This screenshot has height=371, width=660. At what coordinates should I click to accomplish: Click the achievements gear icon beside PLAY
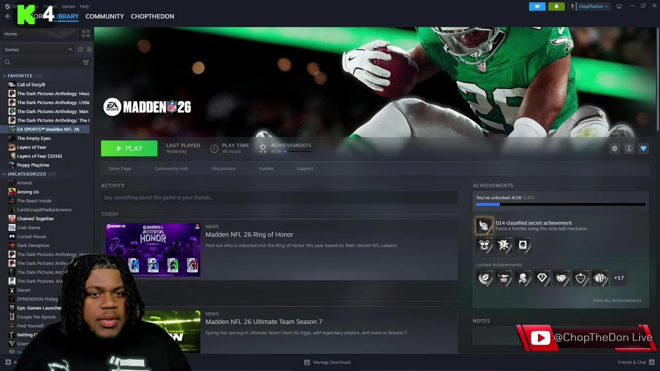[263, 148]
